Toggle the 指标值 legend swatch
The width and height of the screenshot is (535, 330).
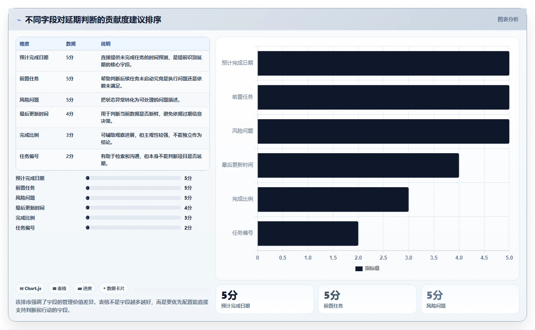pyautogui.click(x=359, y=268)
